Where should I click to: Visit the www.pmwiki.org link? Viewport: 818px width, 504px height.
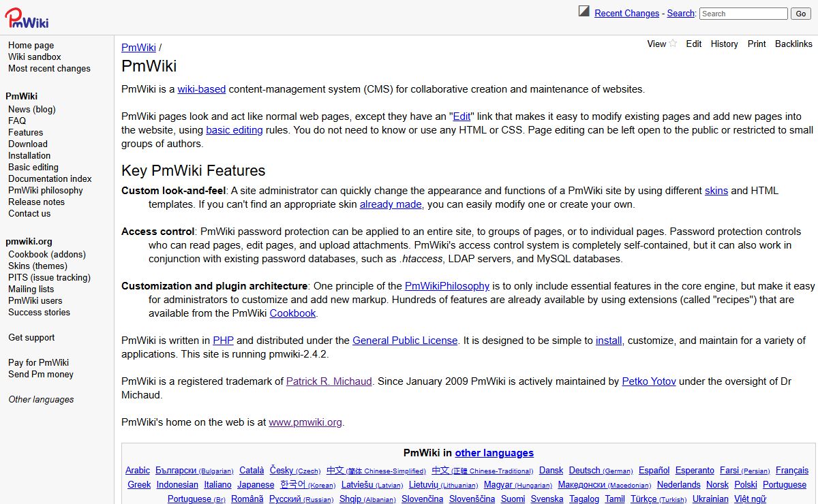pyautogui.click(x=305, y=422)
